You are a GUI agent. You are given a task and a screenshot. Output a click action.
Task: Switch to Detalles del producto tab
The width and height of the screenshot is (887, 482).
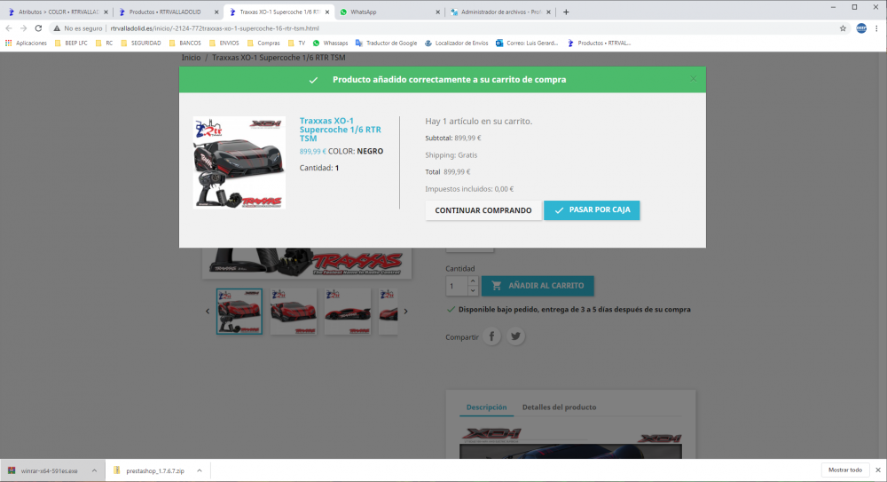tap(559, 407)
